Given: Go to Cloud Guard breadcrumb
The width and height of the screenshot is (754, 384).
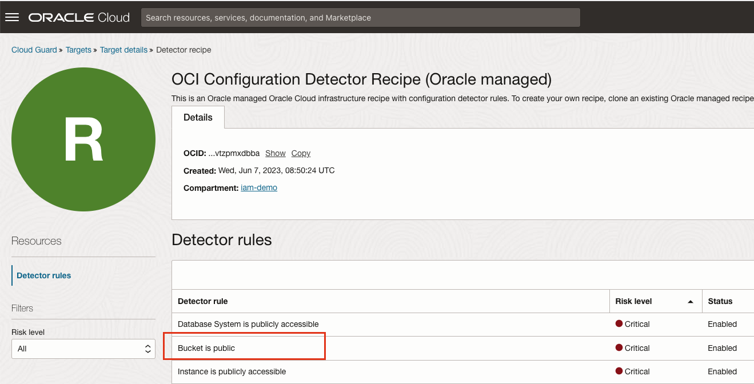Looking at the screenshot, I should click(34, 50).
